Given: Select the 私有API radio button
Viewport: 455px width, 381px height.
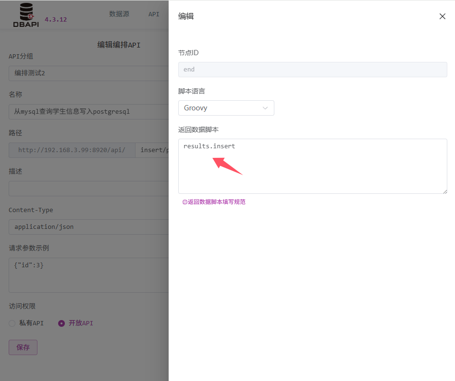Looking at the screenshot, I should pyautogui.click(x=12, y=323).
